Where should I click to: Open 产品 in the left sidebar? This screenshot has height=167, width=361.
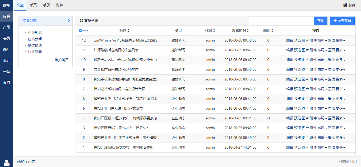(x=7, y=27)
